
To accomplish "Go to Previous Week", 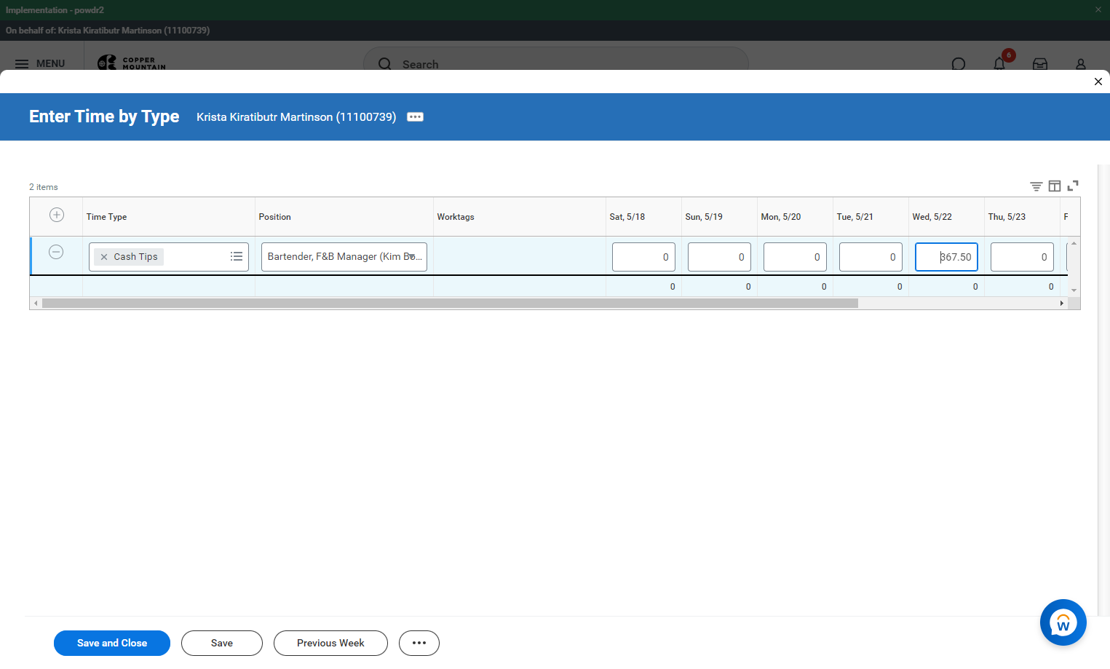I will [330, 644].
